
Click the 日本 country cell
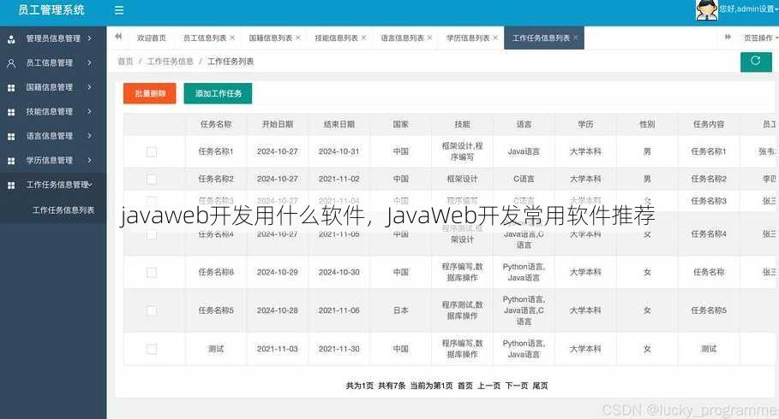tap(400, 310)
